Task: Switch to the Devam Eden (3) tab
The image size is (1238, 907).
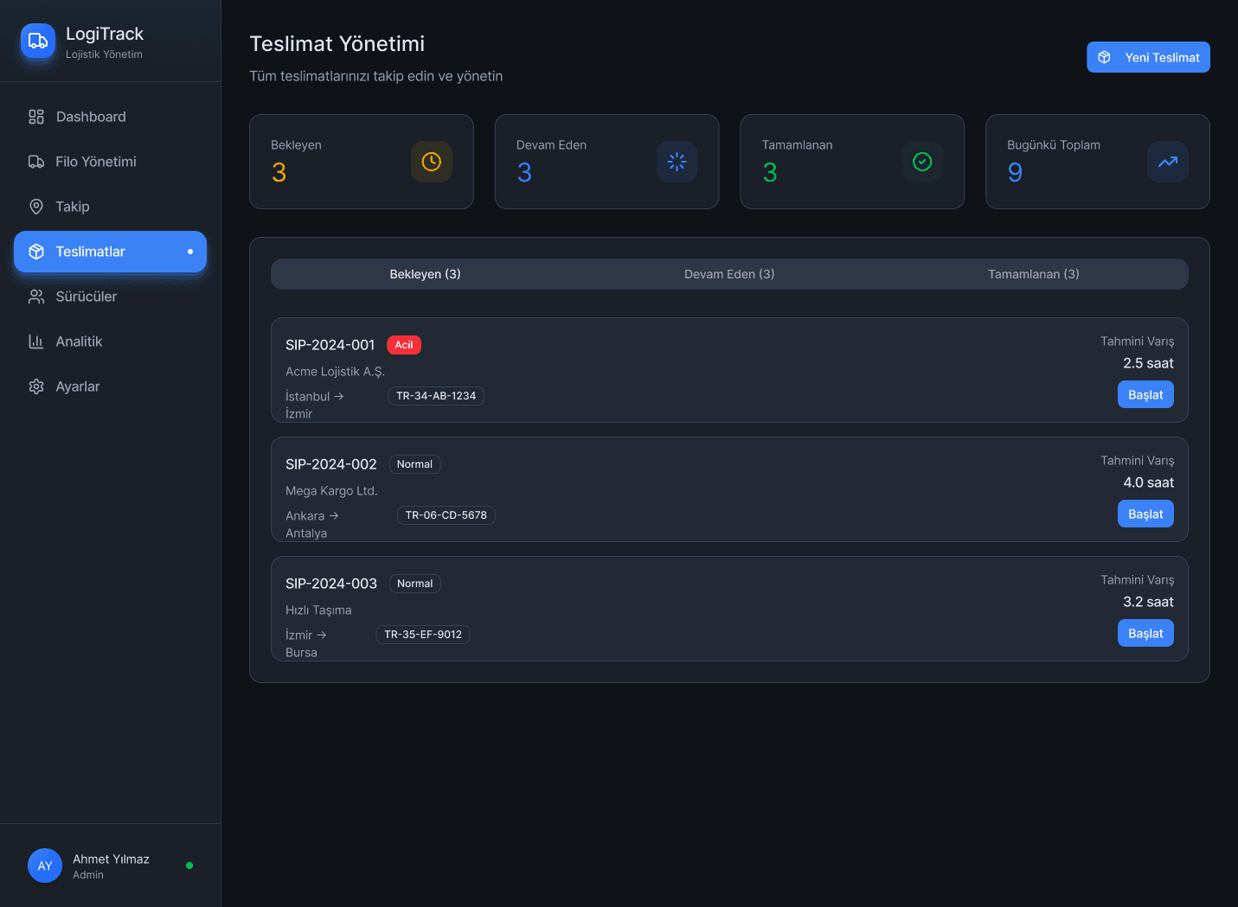Action: [x=729, y=274]
